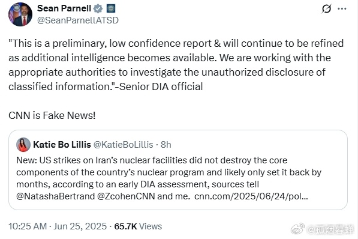Click the Weibo logo watermark icon
358x239 pixels.
pos(297,229)
